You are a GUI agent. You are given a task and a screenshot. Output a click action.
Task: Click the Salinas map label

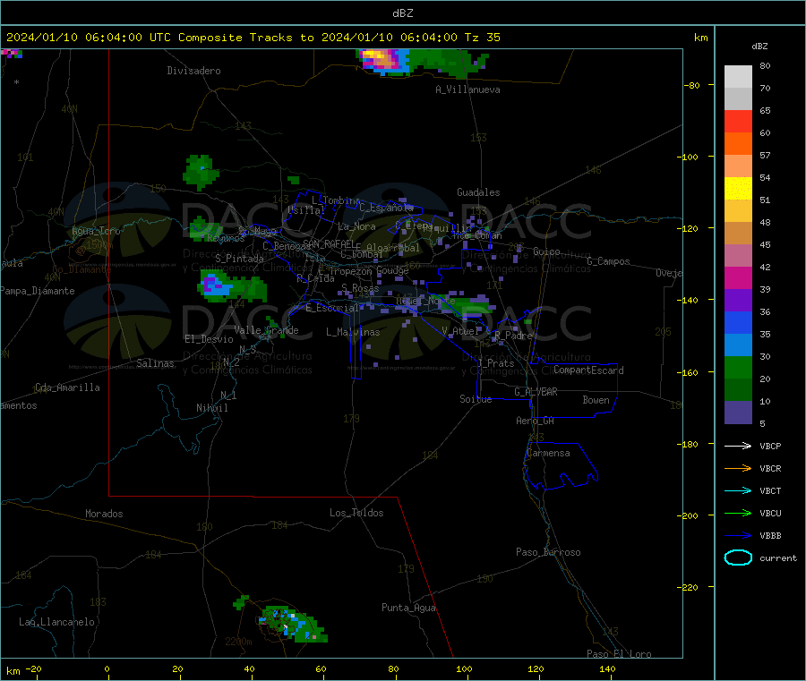pyautogui.click(x=155, y=363)
